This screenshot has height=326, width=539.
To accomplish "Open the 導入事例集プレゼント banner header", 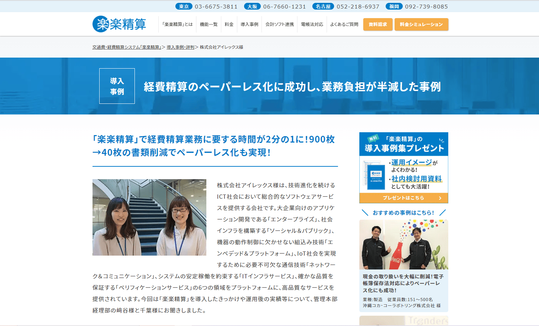I will pos(404,144).
